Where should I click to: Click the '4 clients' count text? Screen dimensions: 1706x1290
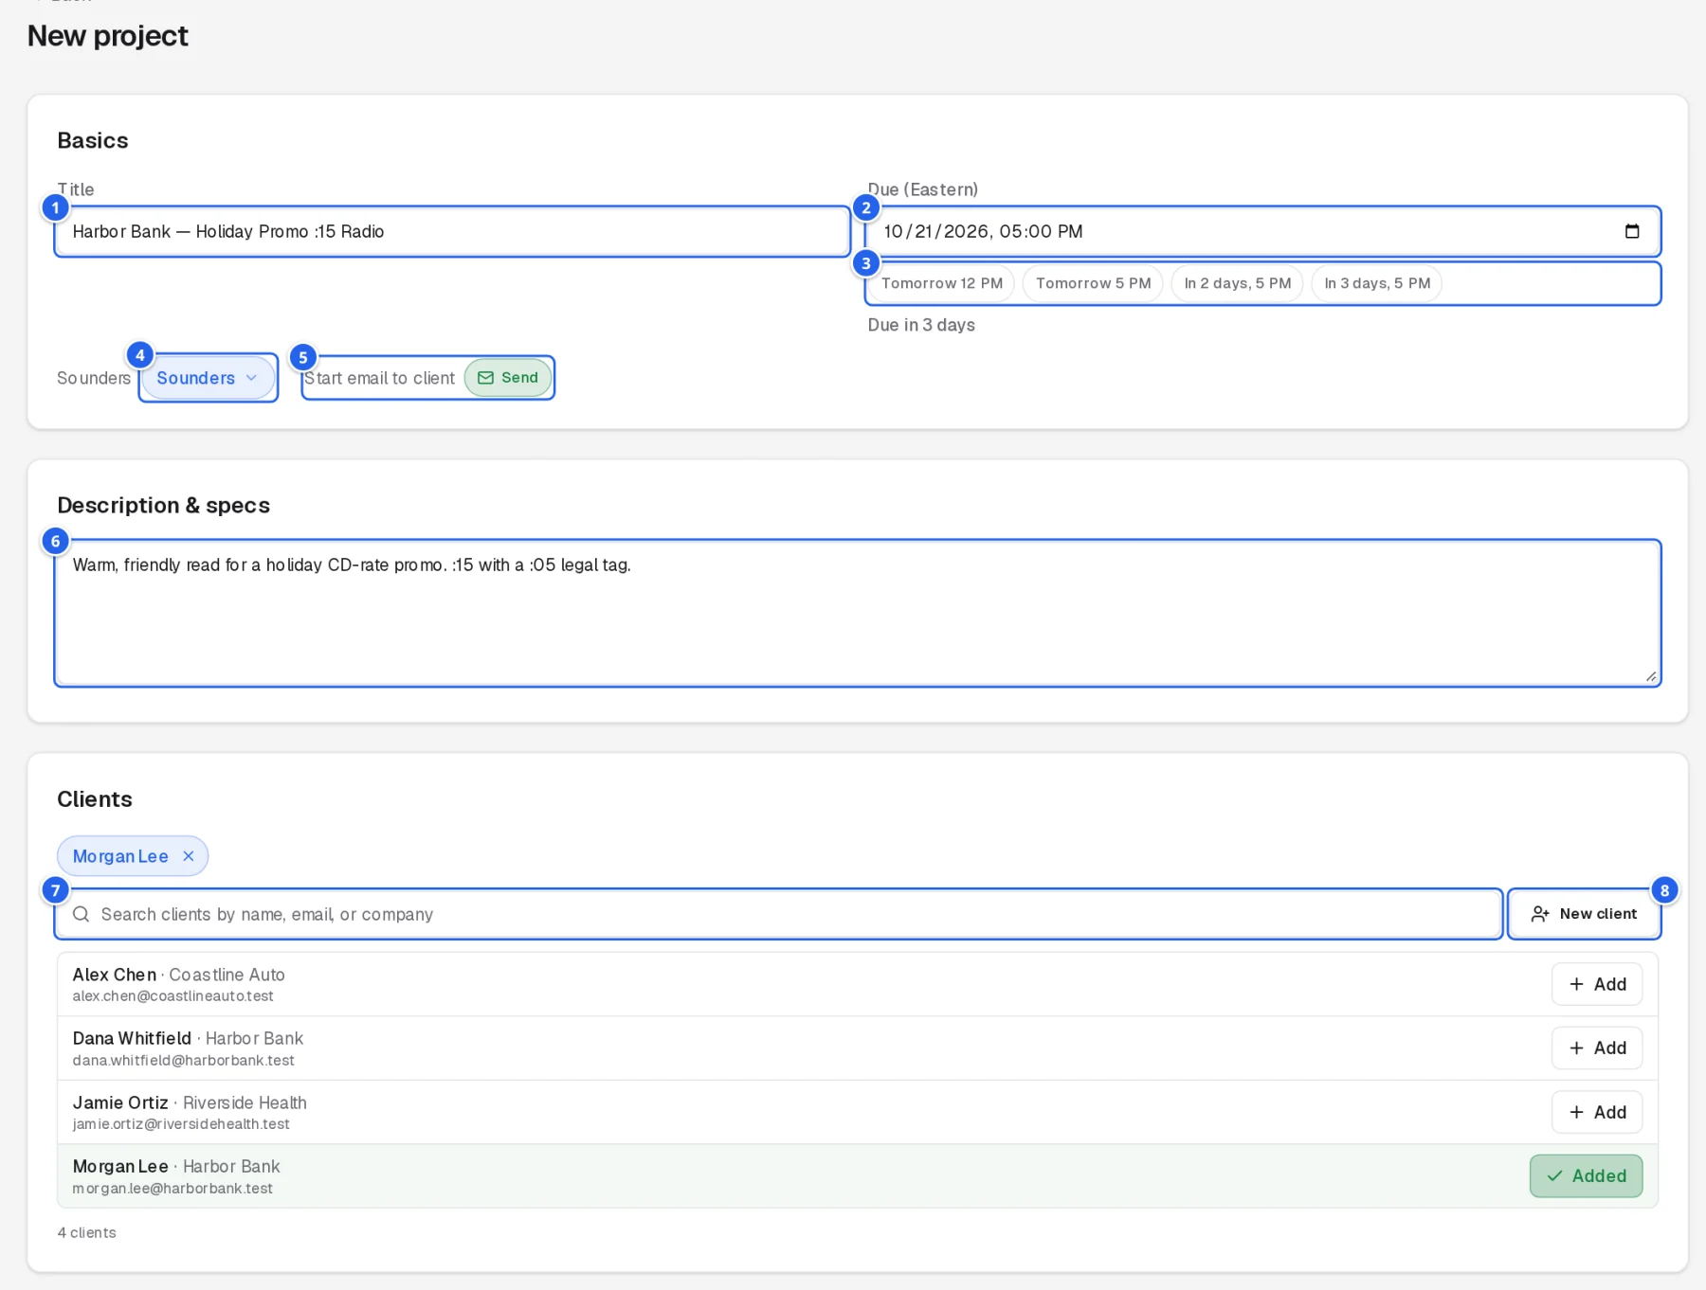click(x=87, y=1232)
